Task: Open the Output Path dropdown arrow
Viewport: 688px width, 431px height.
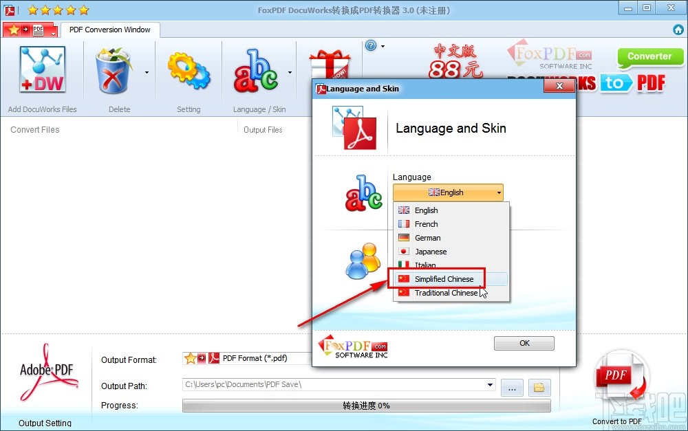Action: point(491,386)
